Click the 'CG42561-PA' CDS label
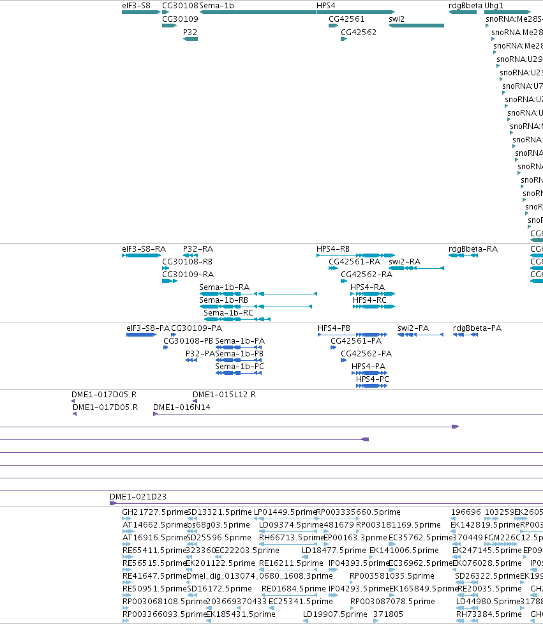 coord(356,340)
